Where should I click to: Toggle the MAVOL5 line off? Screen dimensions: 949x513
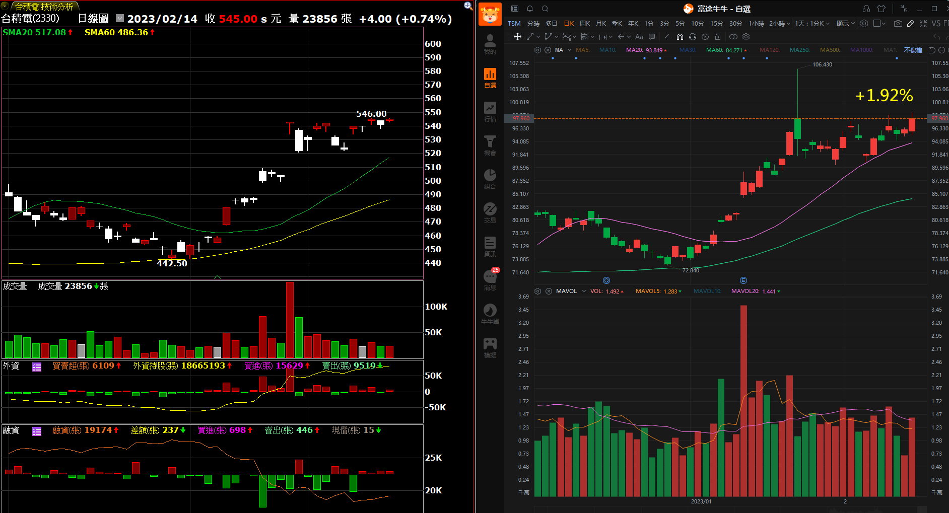[658, 291]
